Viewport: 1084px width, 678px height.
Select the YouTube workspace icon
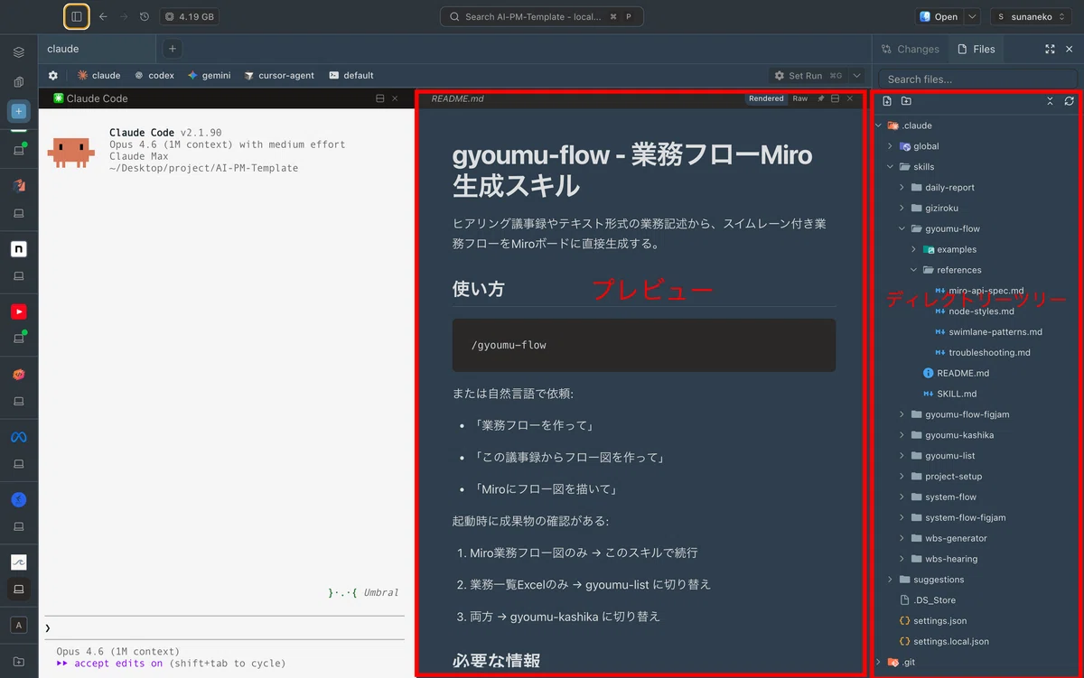pyautogui.click(x=18, y=311)
